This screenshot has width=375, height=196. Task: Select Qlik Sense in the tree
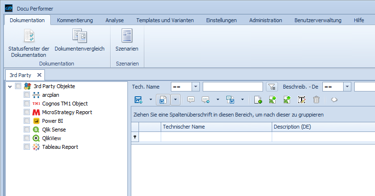(x=54, y=130)
